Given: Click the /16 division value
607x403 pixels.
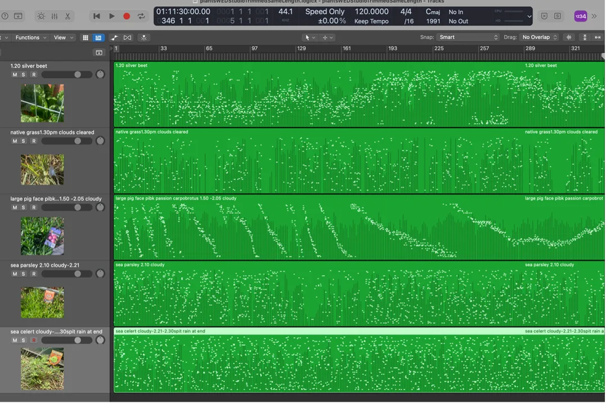Looking at the screenshot, I should click(x=409, y=21).
